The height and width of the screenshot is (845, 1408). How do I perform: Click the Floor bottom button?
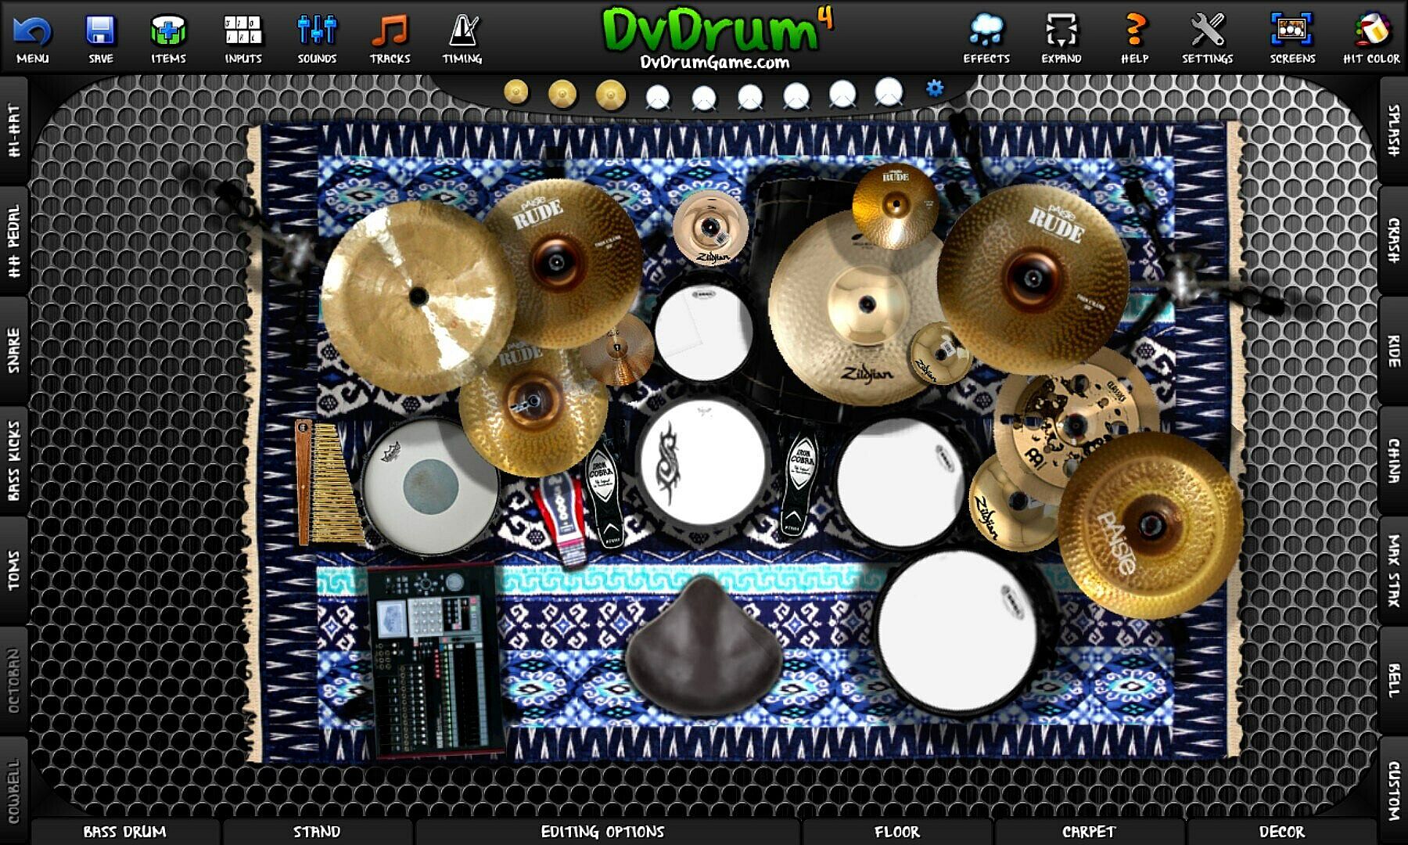897,832
